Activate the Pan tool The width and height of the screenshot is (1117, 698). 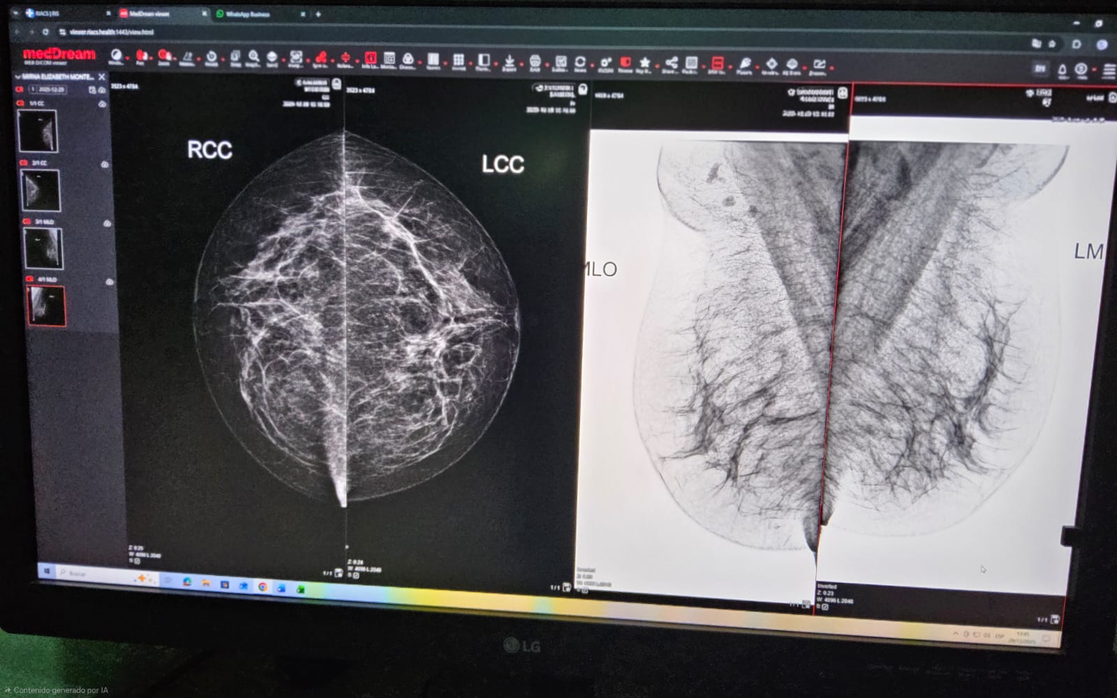[x=140, y=56]
